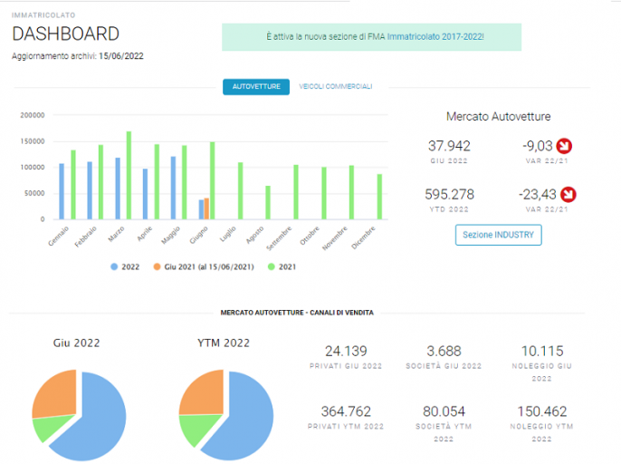Click the 595.278 YTD 2022 value

pos(449,194)
